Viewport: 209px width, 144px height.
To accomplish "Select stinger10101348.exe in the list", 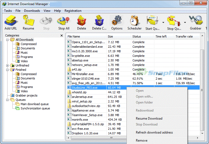I will (x=133, y=79).
